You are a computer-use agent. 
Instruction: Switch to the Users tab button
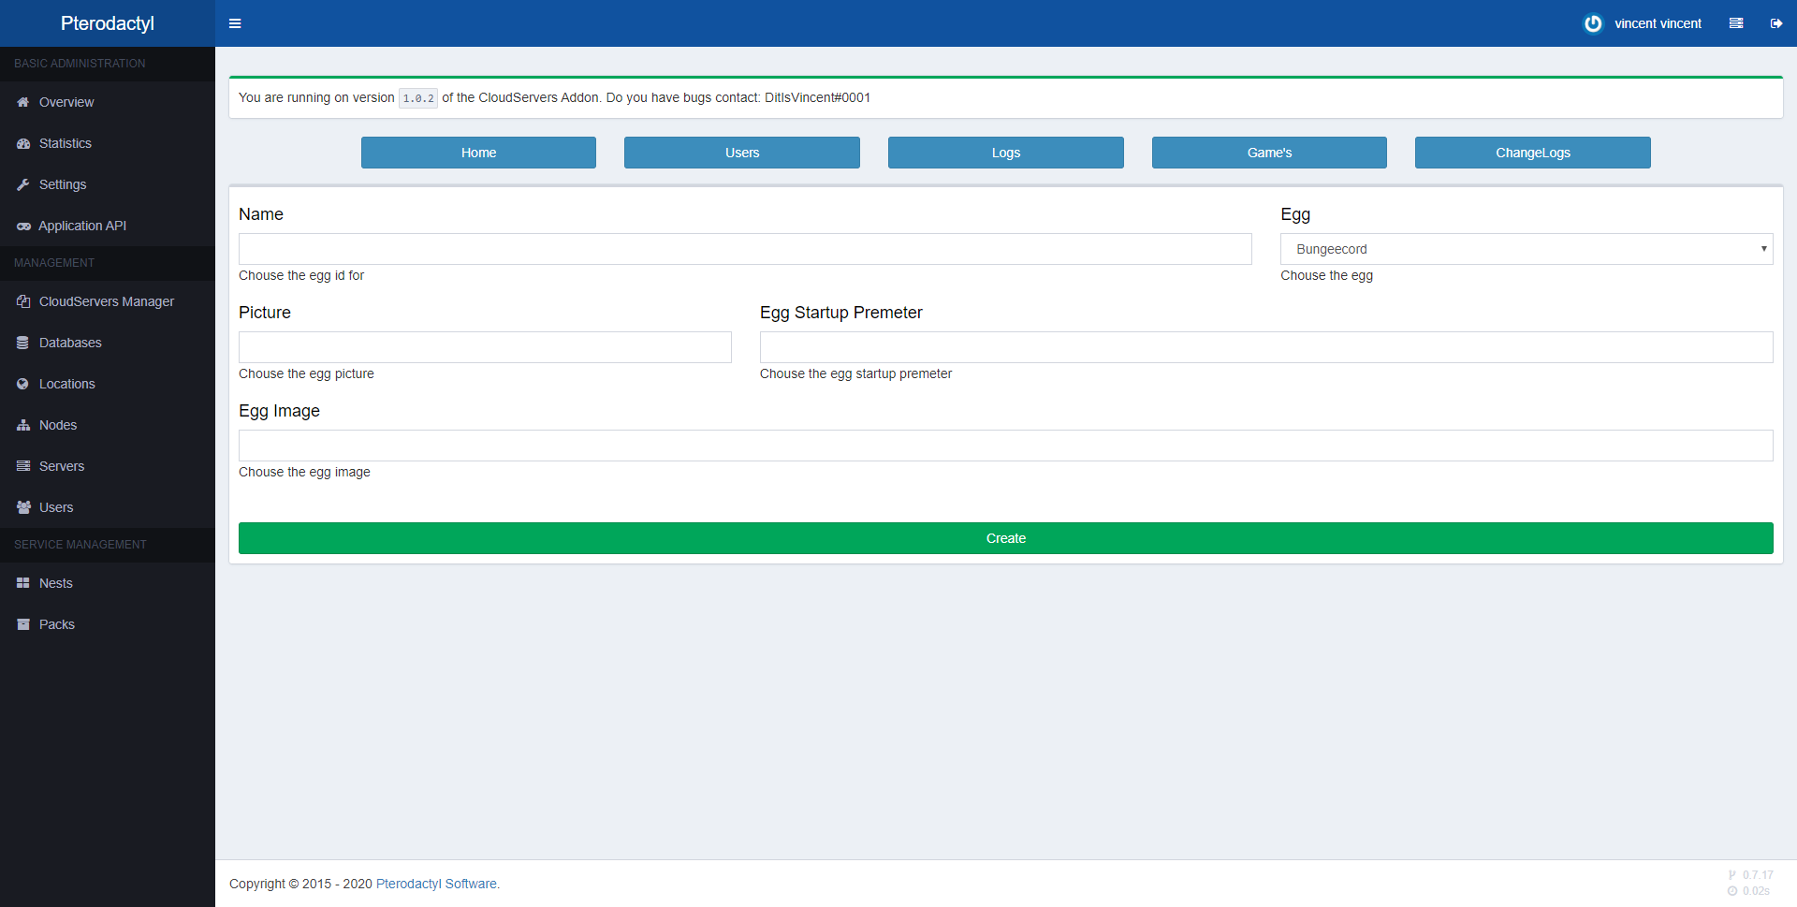[x=741, y=153]
